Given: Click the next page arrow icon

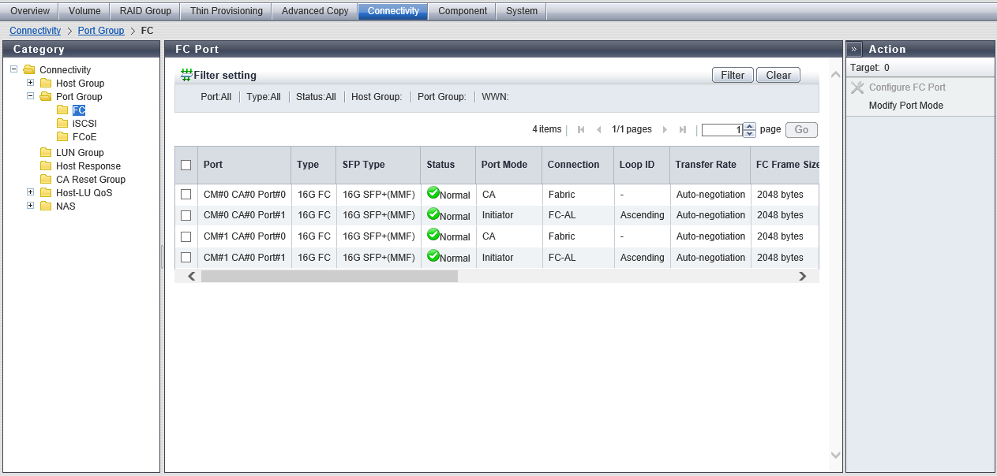Looking at the screenshot, I should (665, 130).
